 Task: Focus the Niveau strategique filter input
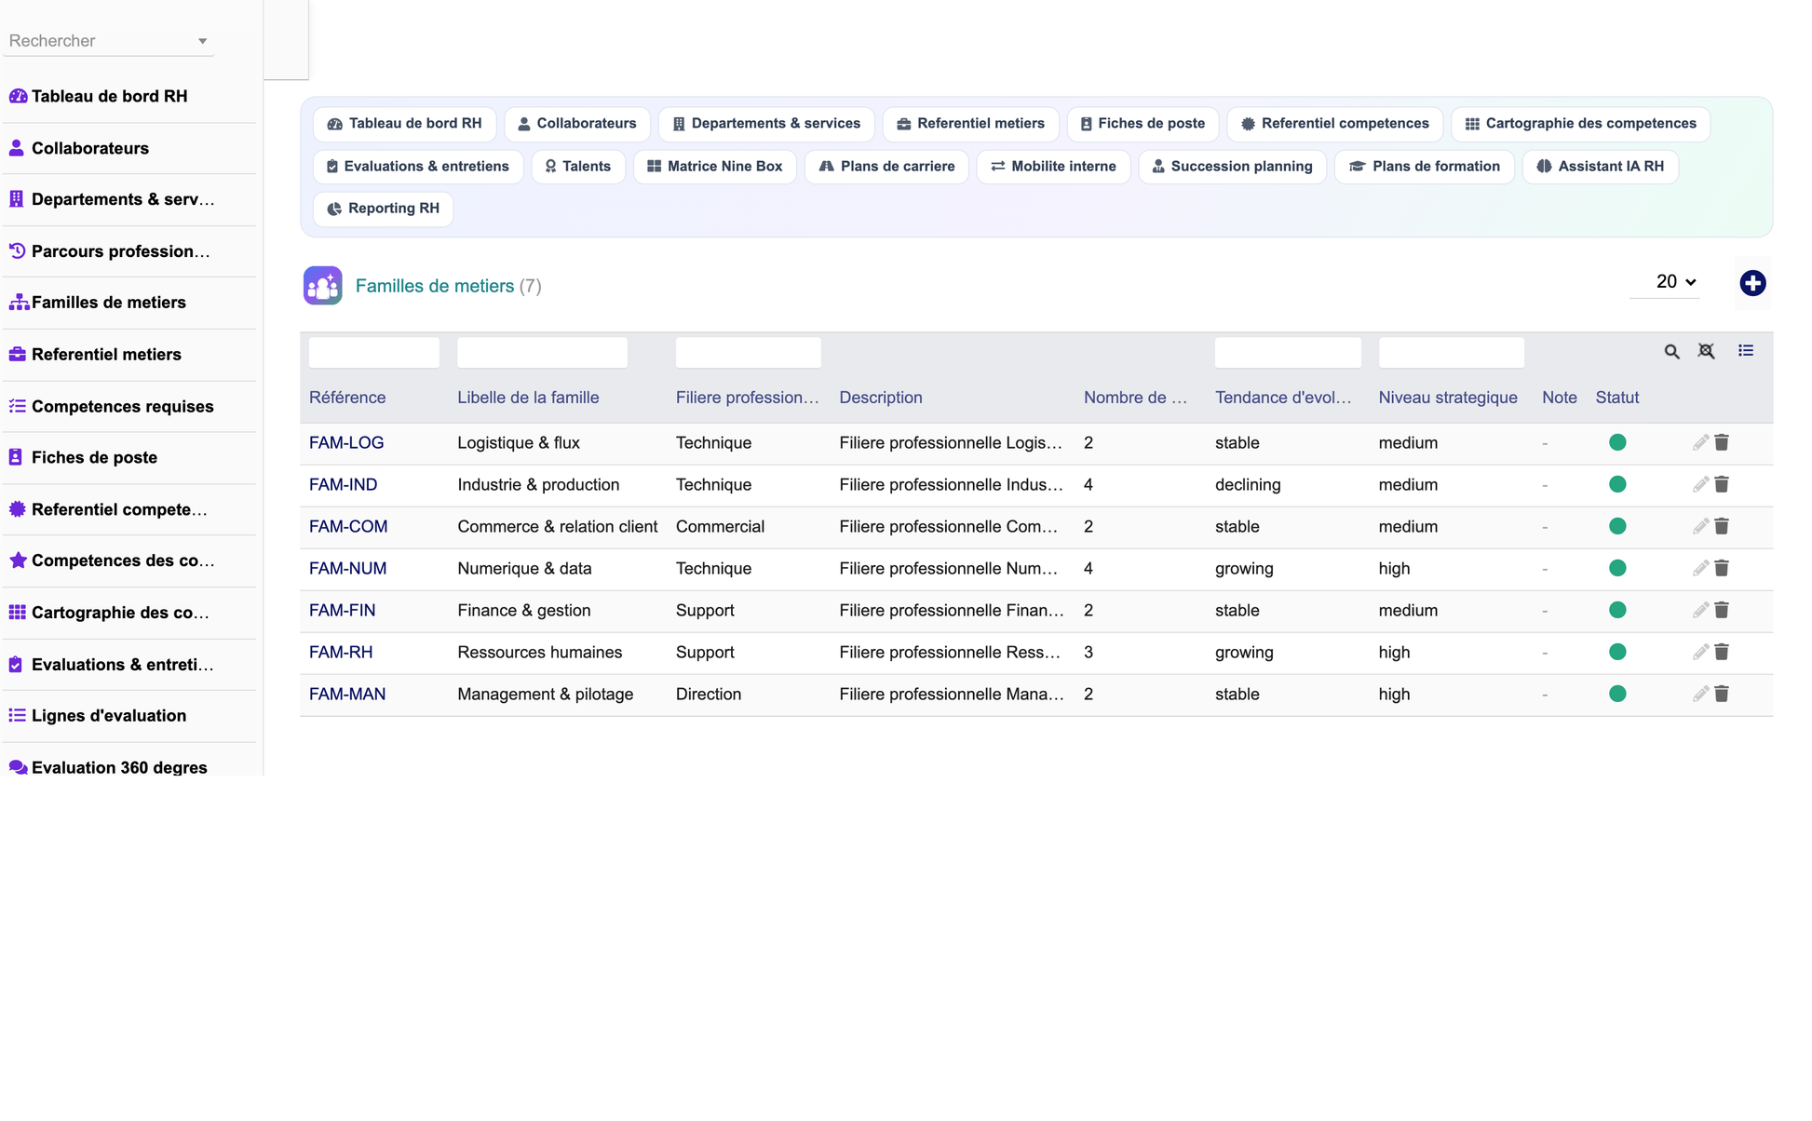[x=1452, y=353]
